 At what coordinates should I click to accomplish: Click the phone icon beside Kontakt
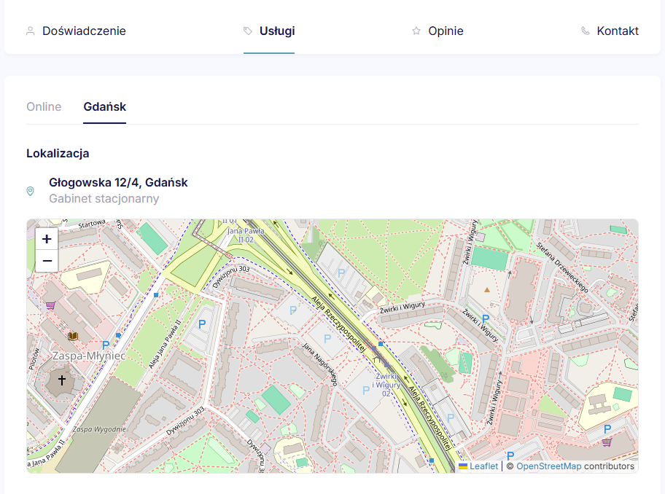pyautogui.click(x=585, y=31)
